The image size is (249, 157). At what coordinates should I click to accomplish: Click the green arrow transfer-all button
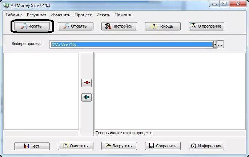[x=87, y=97]
